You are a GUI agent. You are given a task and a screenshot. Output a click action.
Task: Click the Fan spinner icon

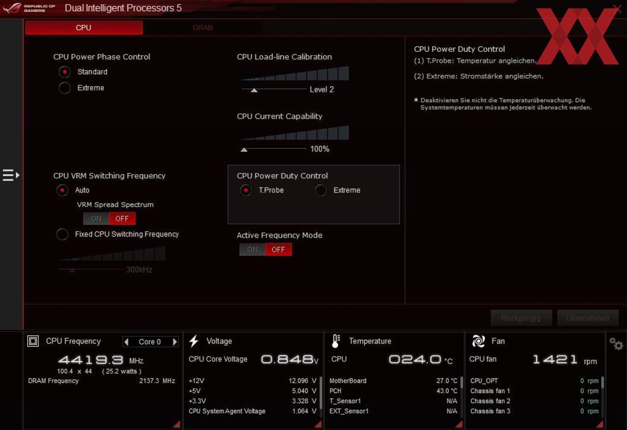479,341
